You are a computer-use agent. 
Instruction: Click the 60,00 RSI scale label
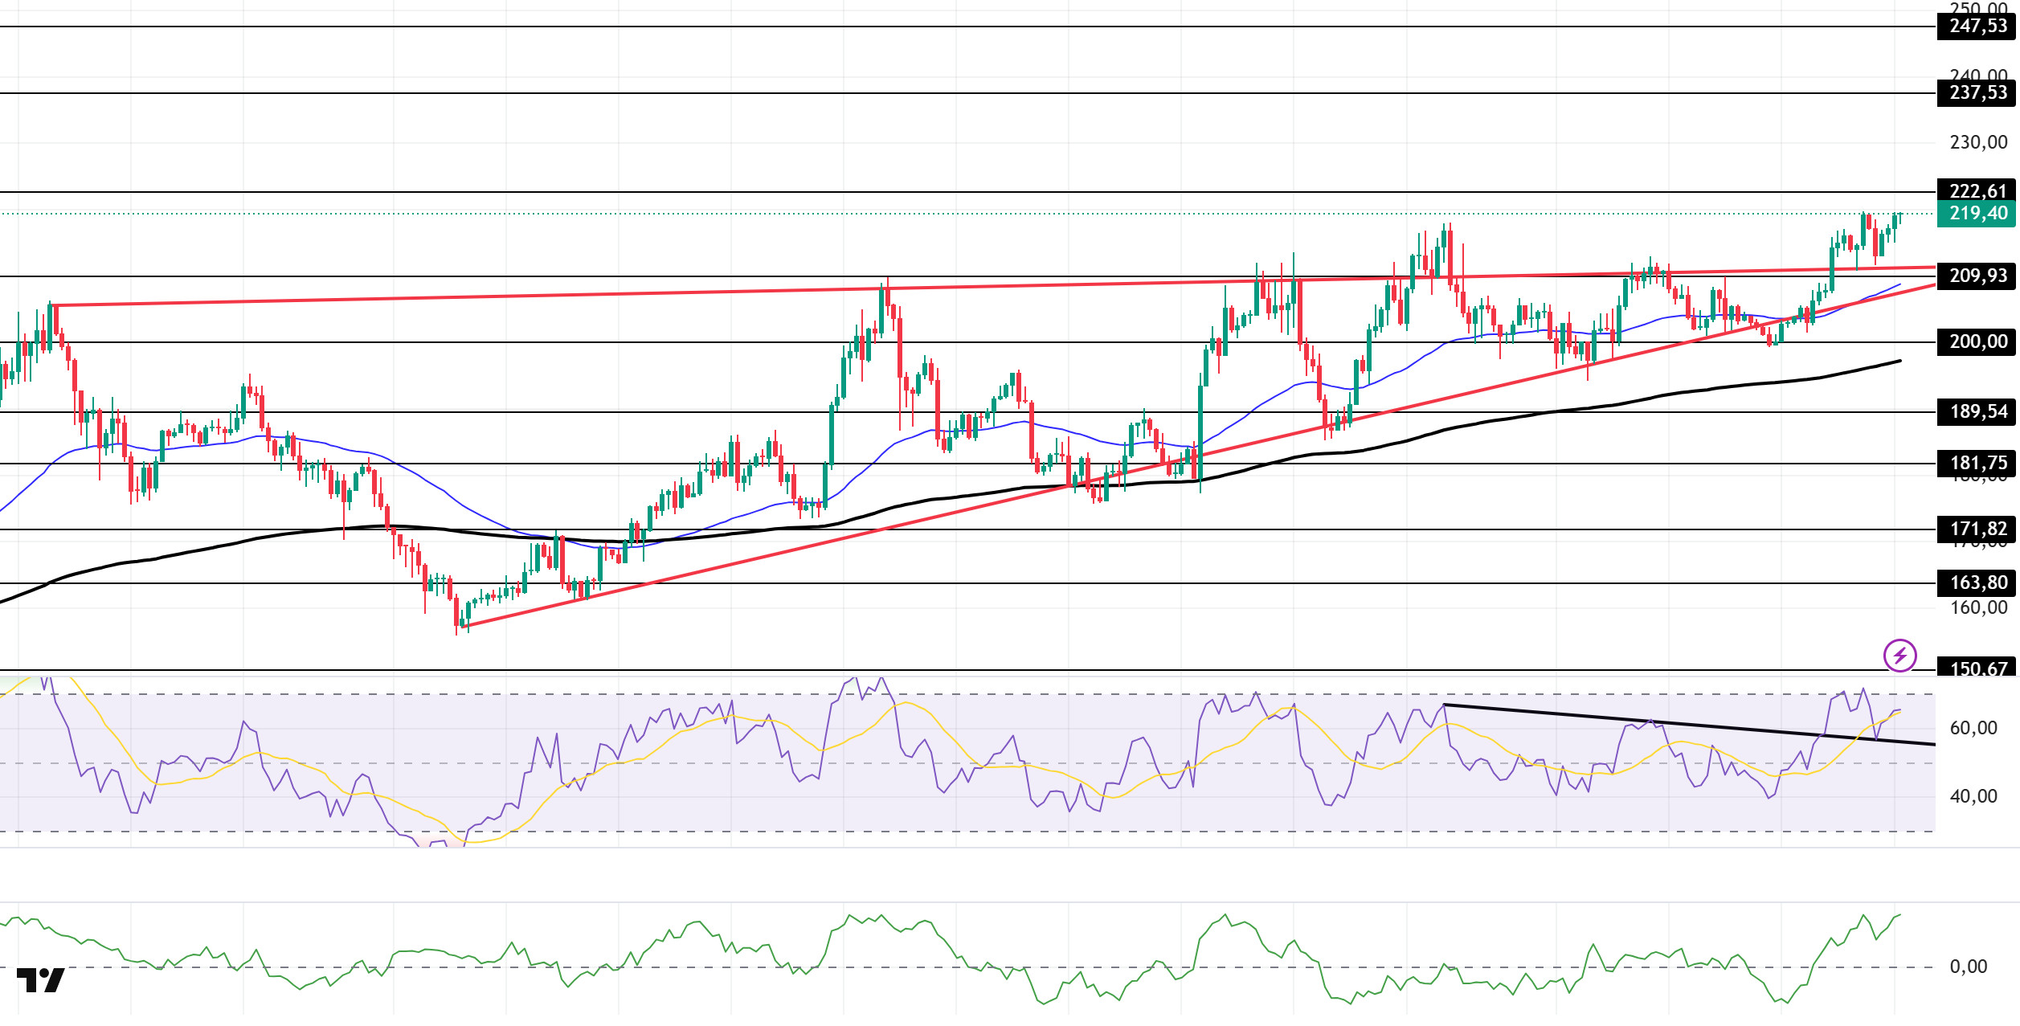[1973, 729]
